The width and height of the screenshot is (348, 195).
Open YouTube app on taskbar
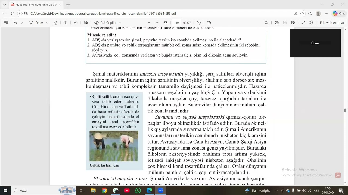click(x=127, y=190)
